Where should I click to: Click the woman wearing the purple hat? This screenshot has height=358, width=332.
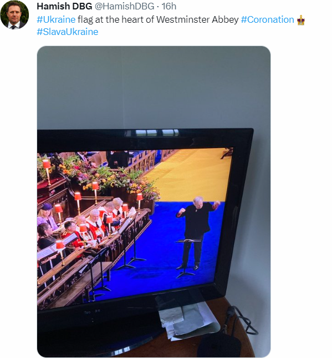click(x=47, y=215)
